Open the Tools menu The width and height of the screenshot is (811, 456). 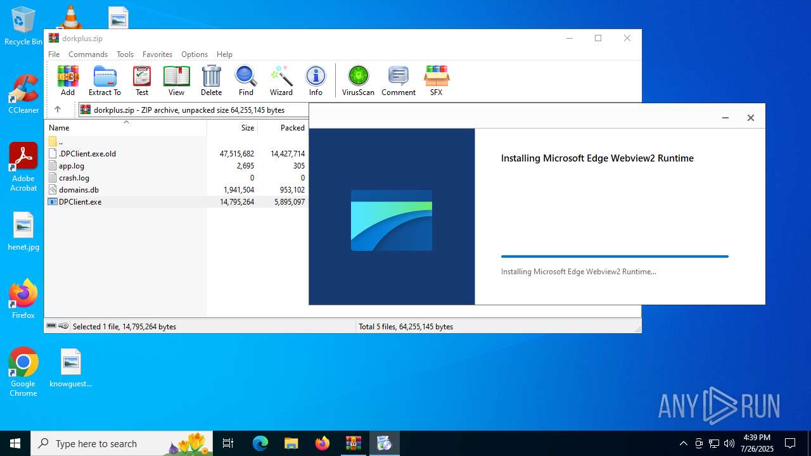click(125, 54)
